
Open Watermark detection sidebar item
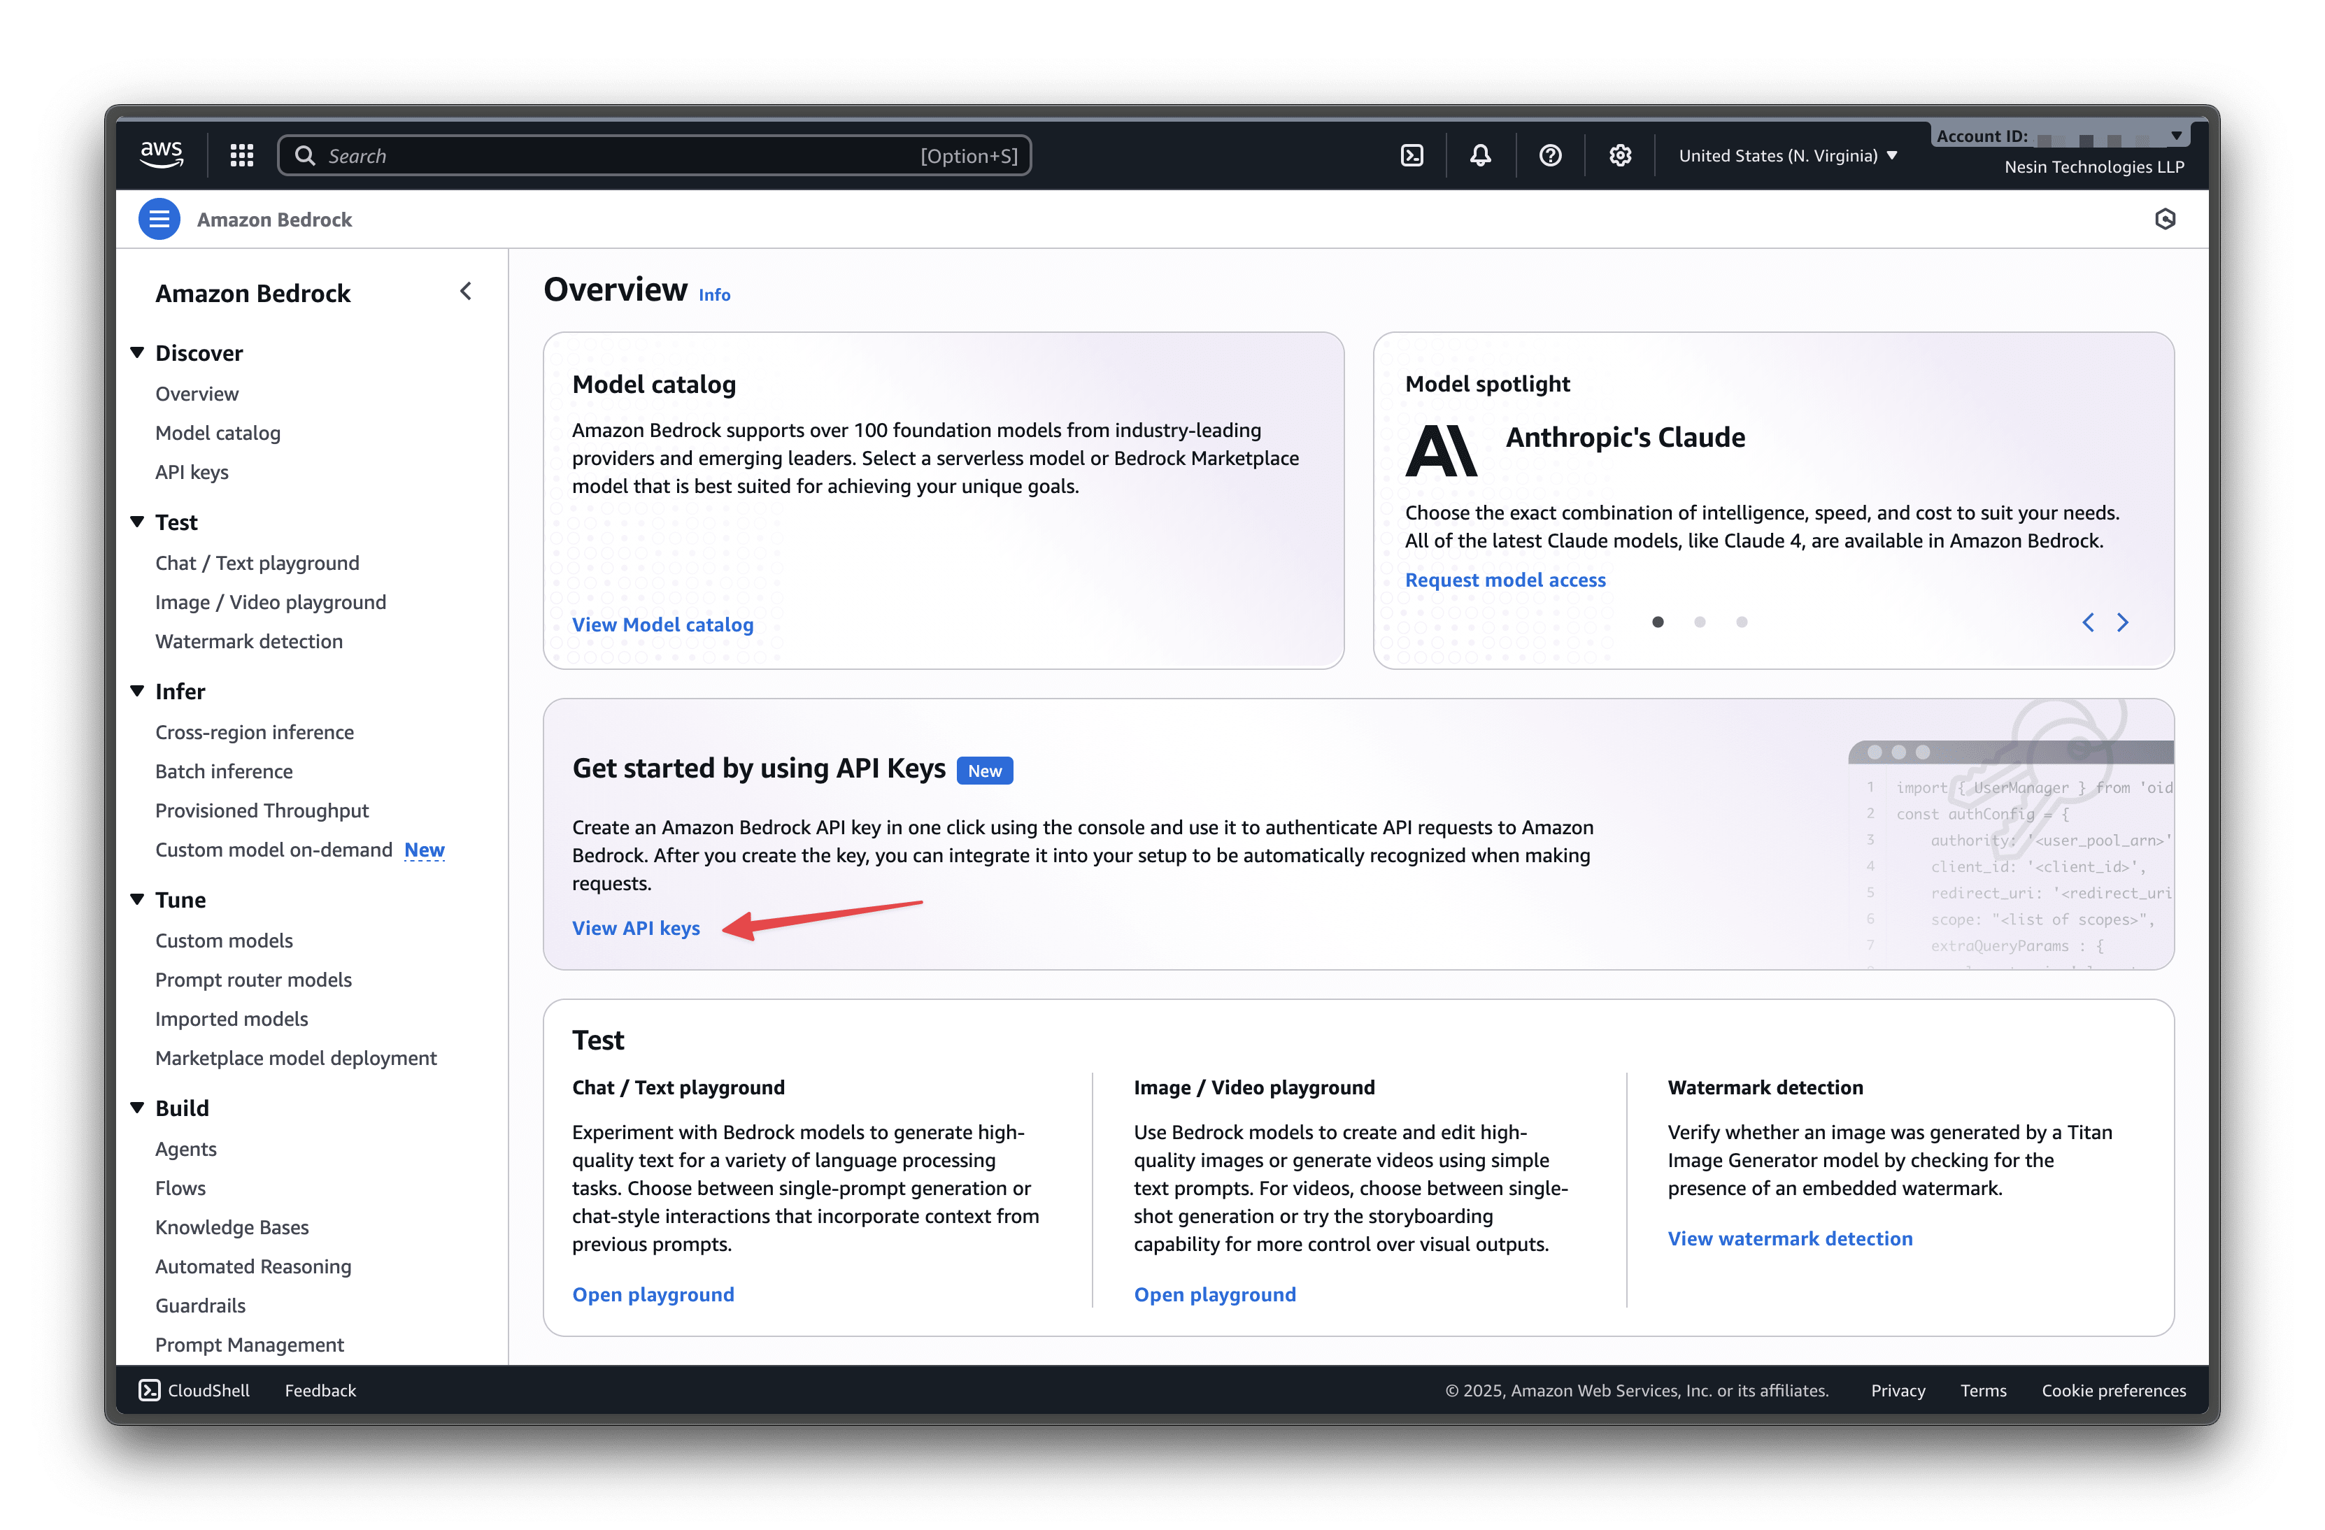click(249, 641)
